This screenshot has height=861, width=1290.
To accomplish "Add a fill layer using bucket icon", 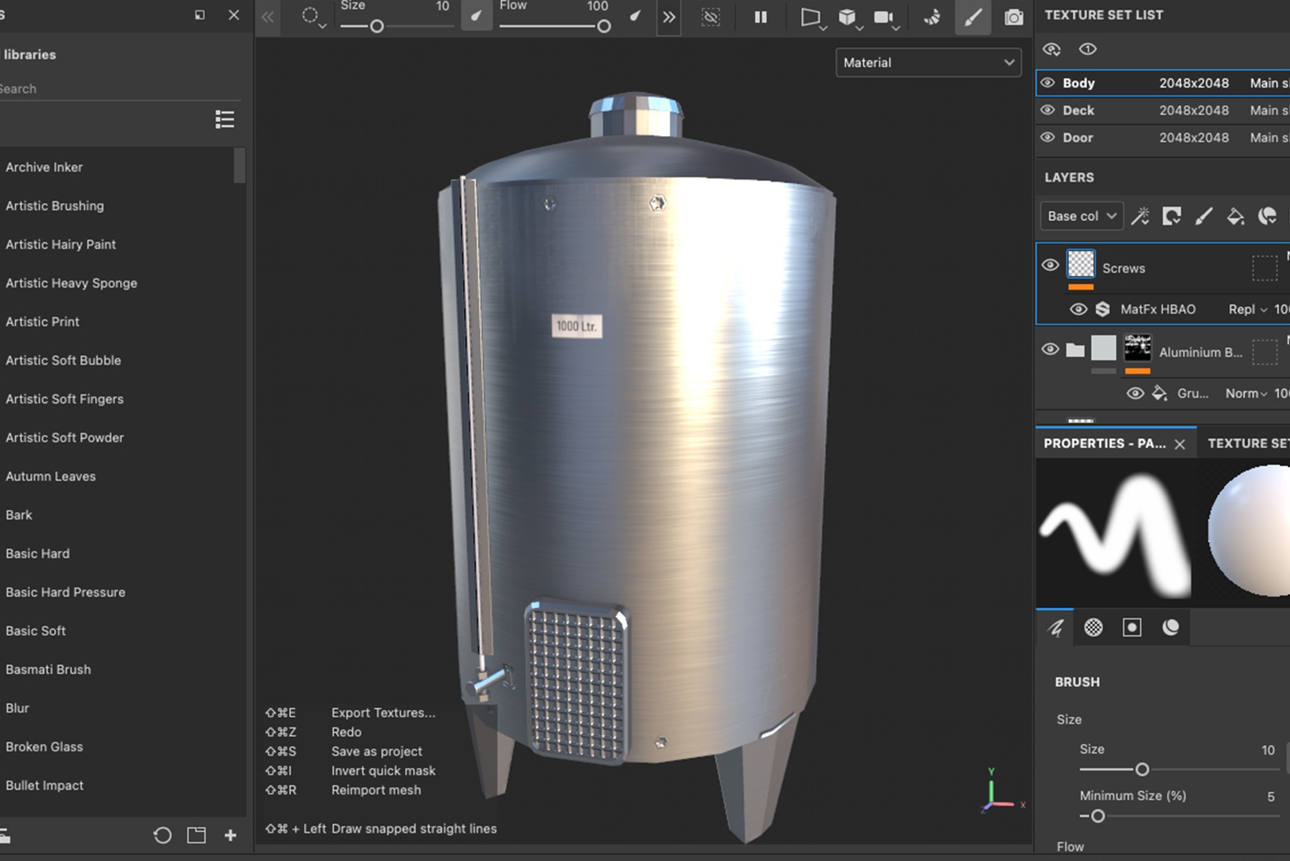I will (x=1235, y=216).
